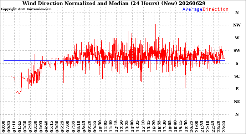Click the 15:10 time axis label
The width and height of the screenshot is (246, 134).
tap(143, 126)
